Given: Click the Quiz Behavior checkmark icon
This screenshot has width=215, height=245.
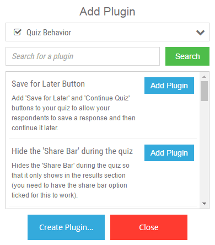Looking at the screenshot, I should point(18,32).
